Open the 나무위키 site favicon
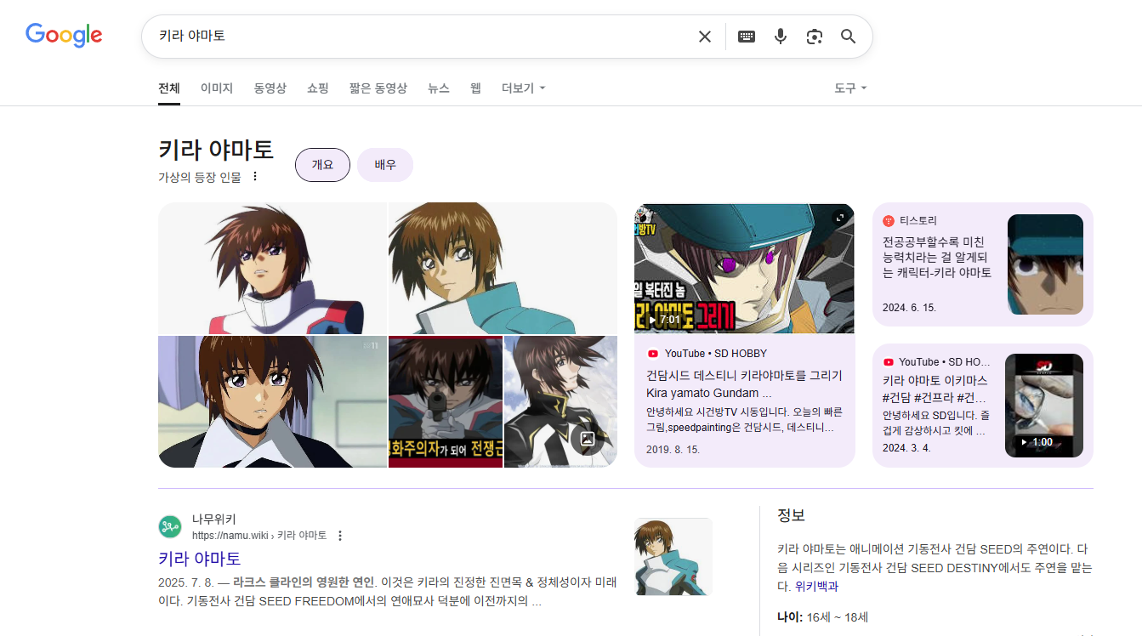Viewport: 1142px width, 636px height. click(170, 526)
